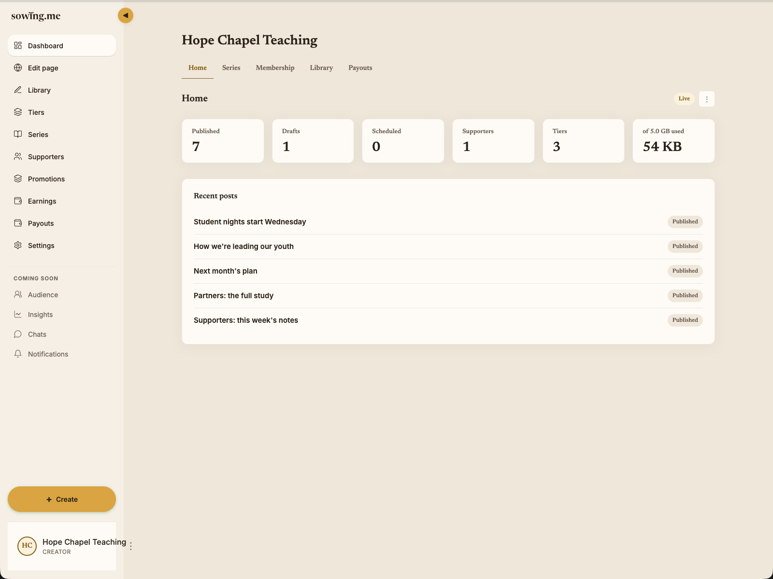The width and height of the screenshot is (773, 579).
Task: Click the Insights chart icon
Action: (x=18, y=314)
